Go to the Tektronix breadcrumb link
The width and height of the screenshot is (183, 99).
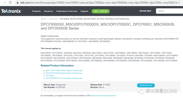pyautogui.click(x=44, y=19)
